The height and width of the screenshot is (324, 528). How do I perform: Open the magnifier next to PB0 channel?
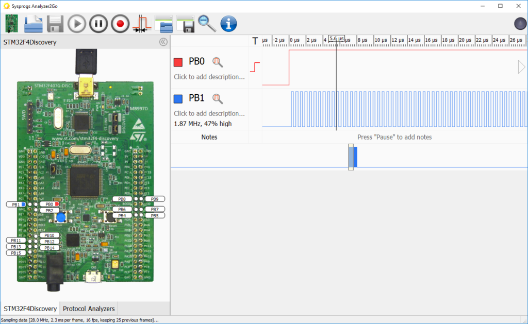tap(217, 62)
